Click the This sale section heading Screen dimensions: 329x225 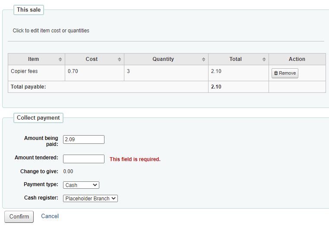[x=28, y=10]
